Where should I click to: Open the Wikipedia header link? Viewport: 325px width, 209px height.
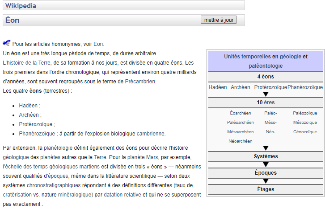click(21, 6)
